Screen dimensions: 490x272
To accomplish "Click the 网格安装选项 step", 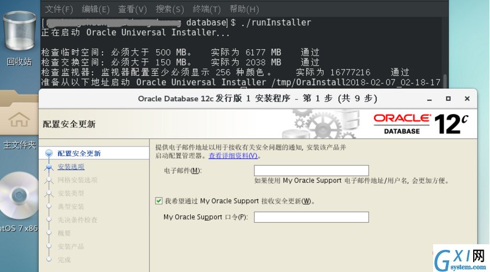I will click(x=78, y=180).
